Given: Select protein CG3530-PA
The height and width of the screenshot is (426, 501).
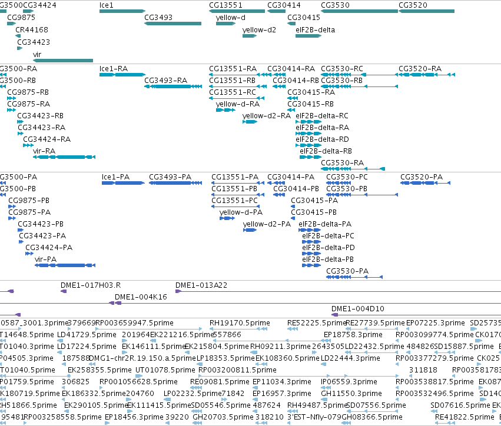Looking at the screenshot, I should pos(347,271).
